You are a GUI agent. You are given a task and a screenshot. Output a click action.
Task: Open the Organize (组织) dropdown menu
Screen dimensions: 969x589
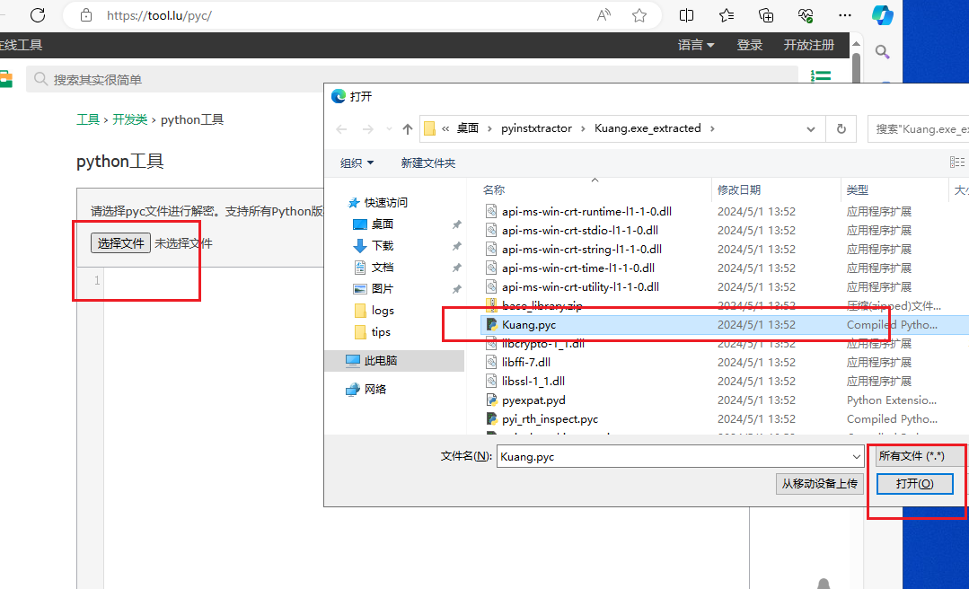357,163
